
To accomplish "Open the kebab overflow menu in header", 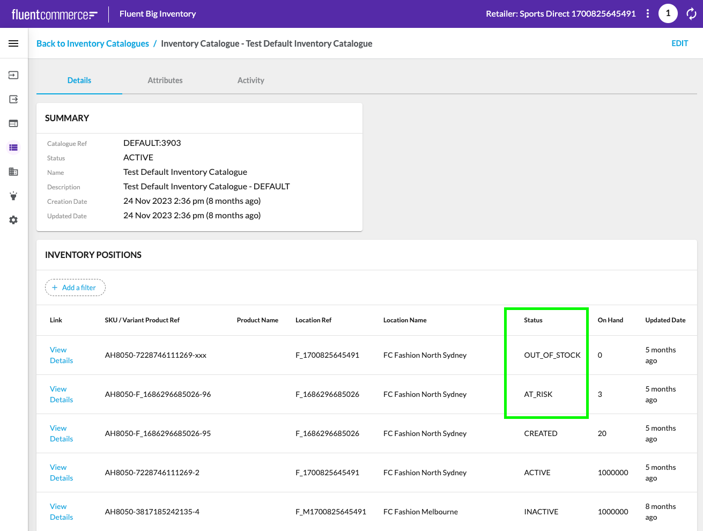I will tap(648, 13).
